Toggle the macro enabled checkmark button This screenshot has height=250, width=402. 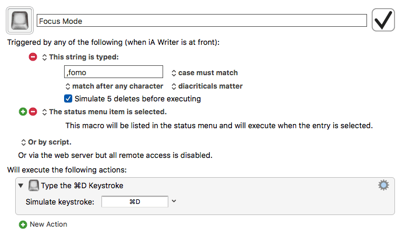(x=383, y=20)
